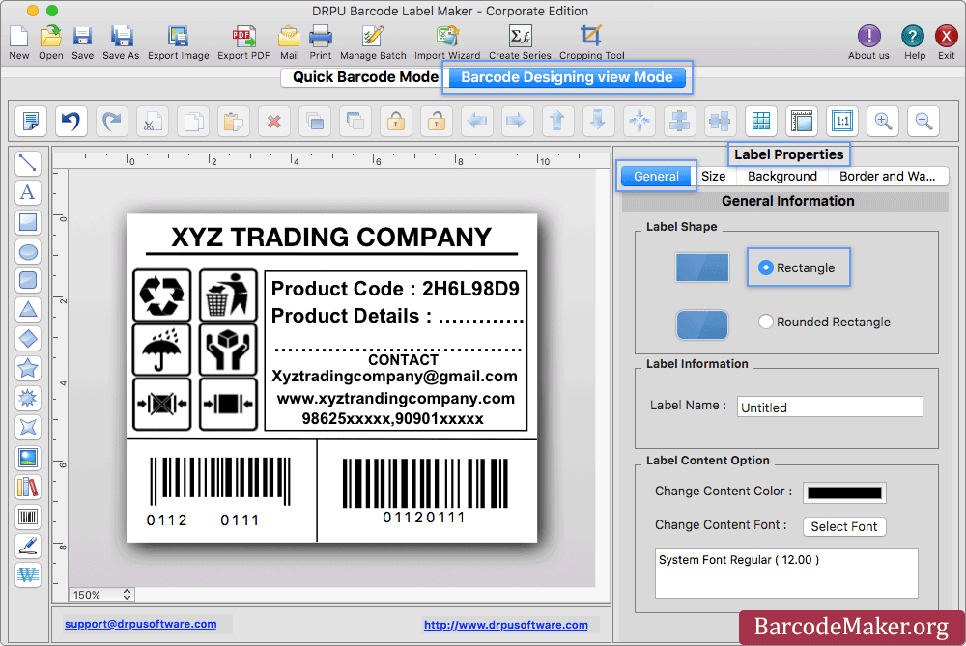This screenshot has height=646, width=966.
Task: Click the 01120111 barcode on label
Action: click(x=425, y=492)
